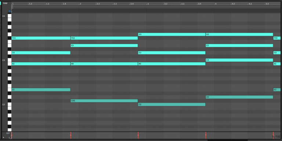Click ruler position 2.3

115,4
